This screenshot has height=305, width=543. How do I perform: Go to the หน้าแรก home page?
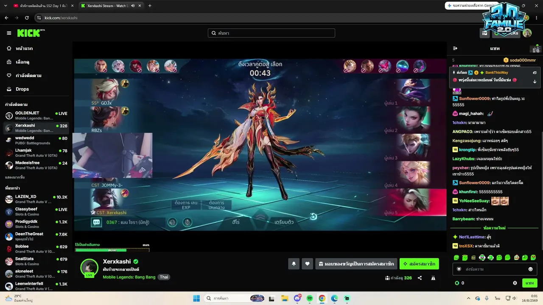[24, 48]
